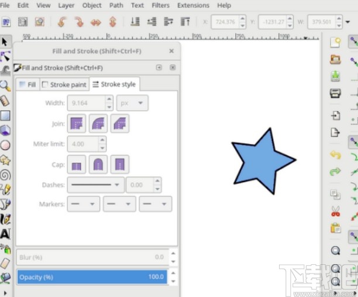Choose the bevel join option
The height and width of the screenshot is (297, 358).
click(119, 123)
